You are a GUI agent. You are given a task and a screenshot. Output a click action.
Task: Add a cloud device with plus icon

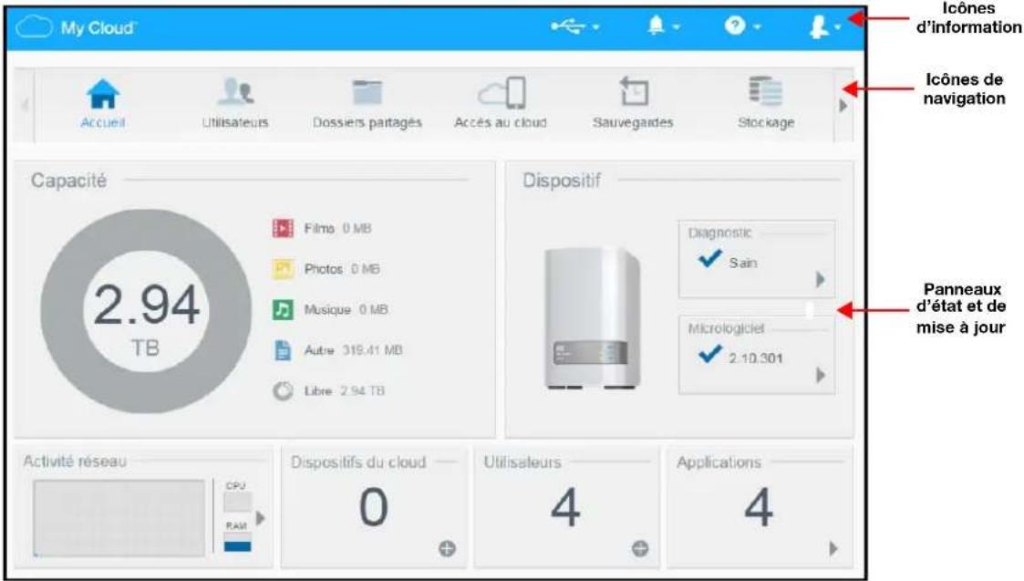[x=448, y=549]
